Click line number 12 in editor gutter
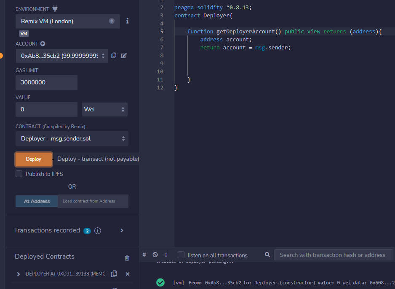Image resolution: width=395 pixels, height=289 pixels. (160, 88)
